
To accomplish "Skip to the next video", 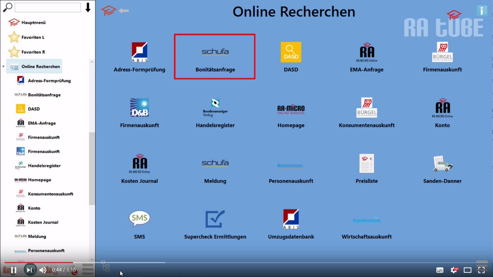I will coord(30,270).
